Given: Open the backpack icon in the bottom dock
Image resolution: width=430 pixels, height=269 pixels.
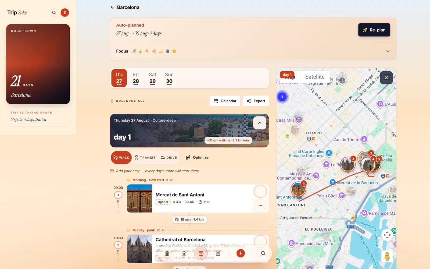Looking at the screenshot, I should point(167,253).
